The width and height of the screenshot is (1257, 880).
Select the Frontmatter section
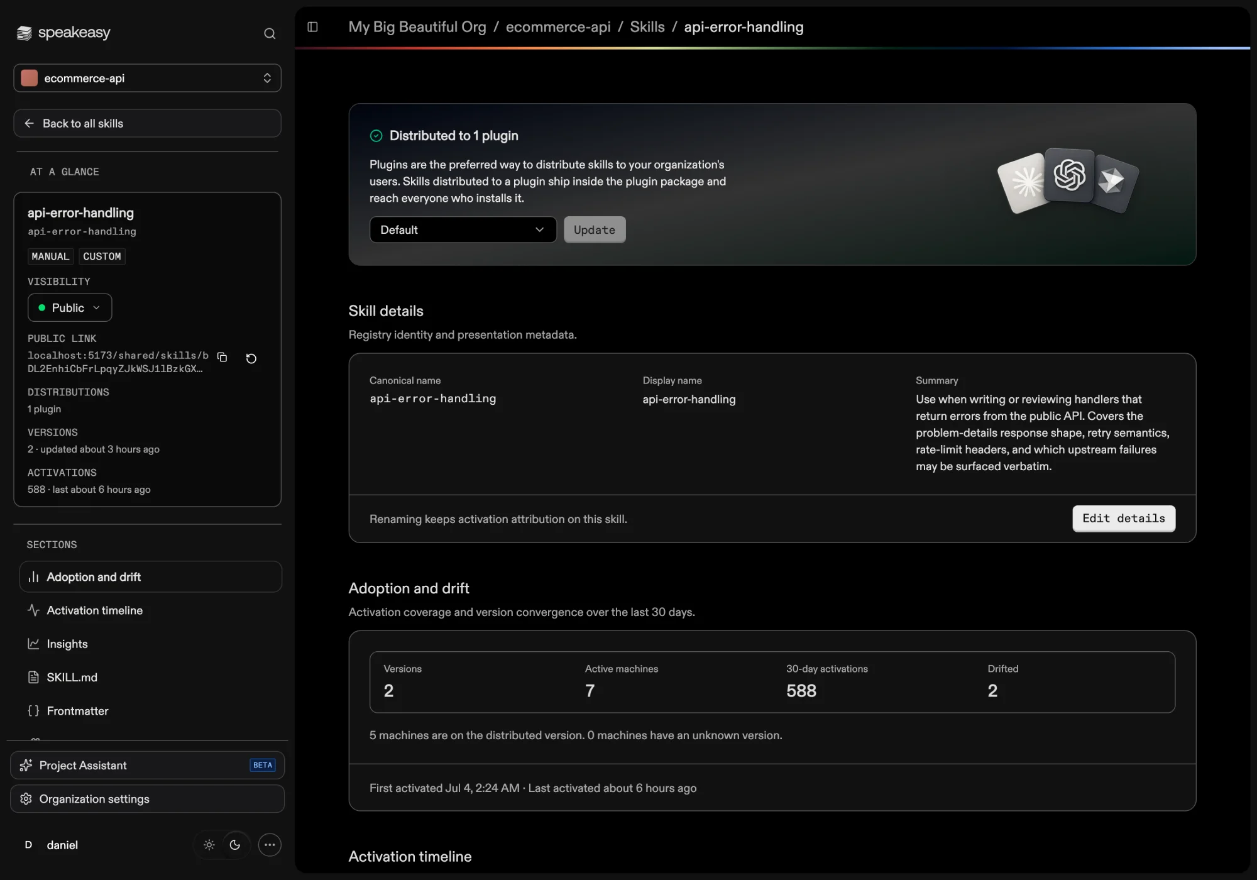pyautogui.click(x=151, y=711)
